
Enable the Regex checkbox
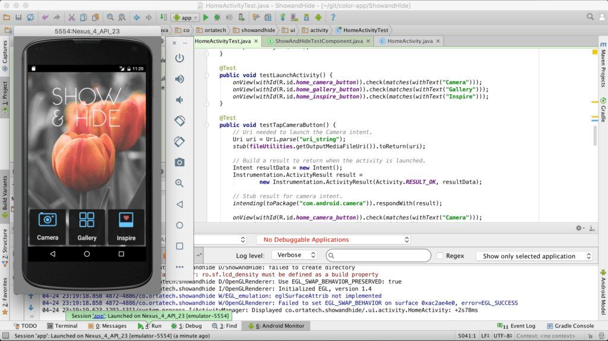tap(440, 256)
